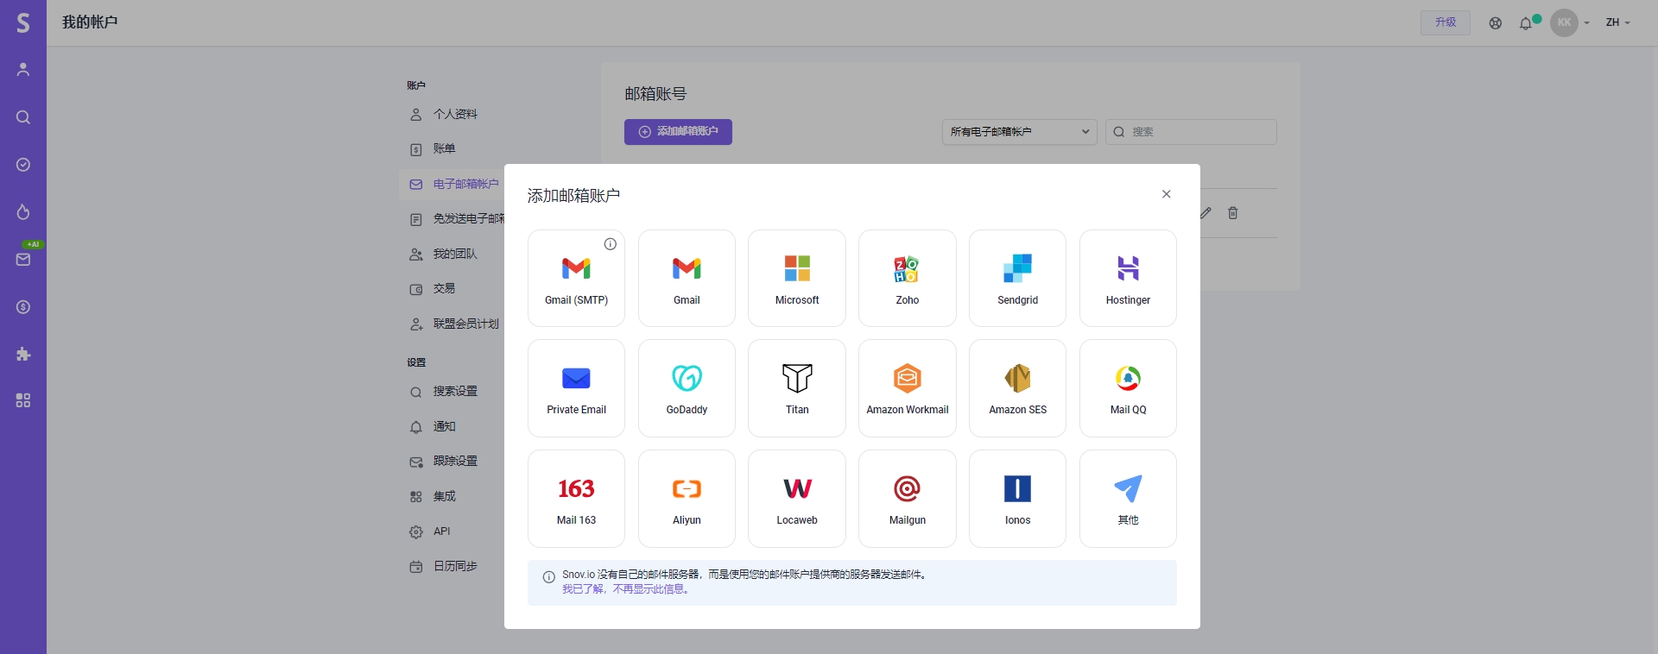Open the grid apps icon in sidebar
The width and height of the screenshot is (1658, 654).
click(x=23, y=400)
